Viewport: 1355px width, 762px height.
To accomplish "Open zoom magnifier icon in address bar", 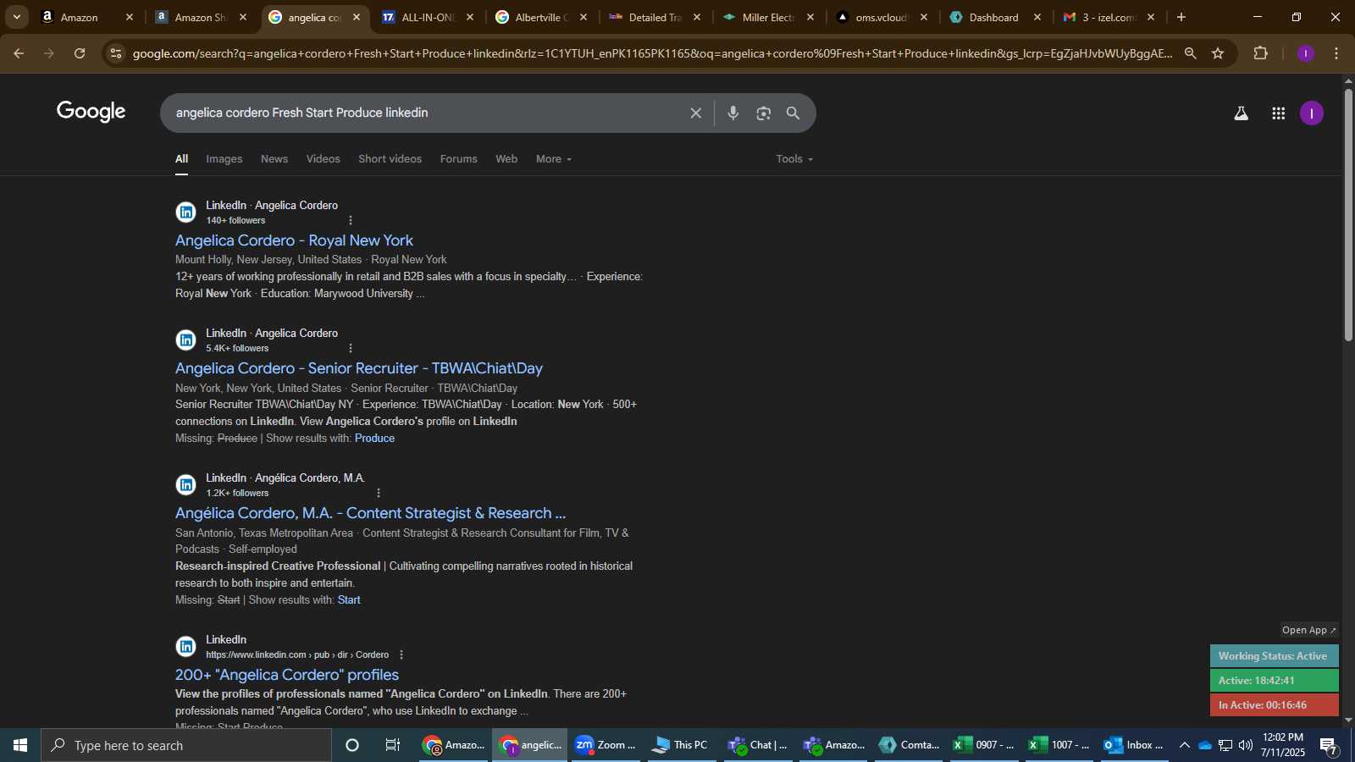I will point(1190,53).
